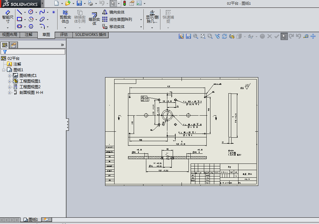Switch to the 注解 tab
This screenshot has width=319, height=224.
(x=29, y=35)
